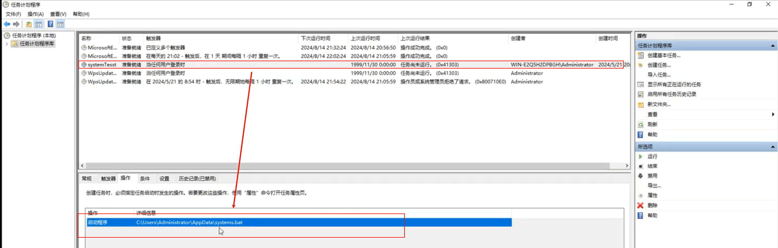This screenshot has height=248, width=778.
Task: Click 帮助 under the 所选项 section
Action: click(x=652, y=215)
